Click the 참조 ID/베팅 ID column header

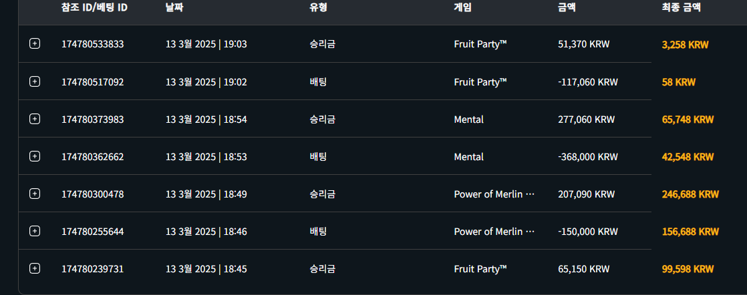point(94,8)
